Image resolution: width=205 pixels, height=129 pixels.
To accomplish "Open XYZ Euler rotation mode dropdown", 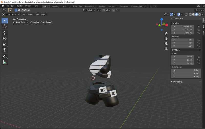I will tap(186, 50).
